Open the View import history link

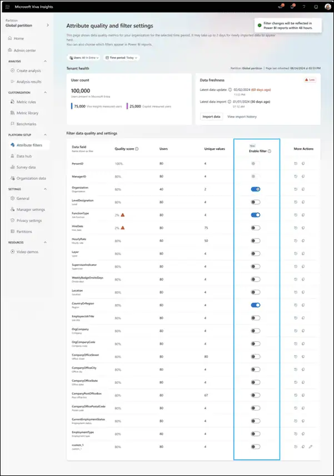coord(242,117)
